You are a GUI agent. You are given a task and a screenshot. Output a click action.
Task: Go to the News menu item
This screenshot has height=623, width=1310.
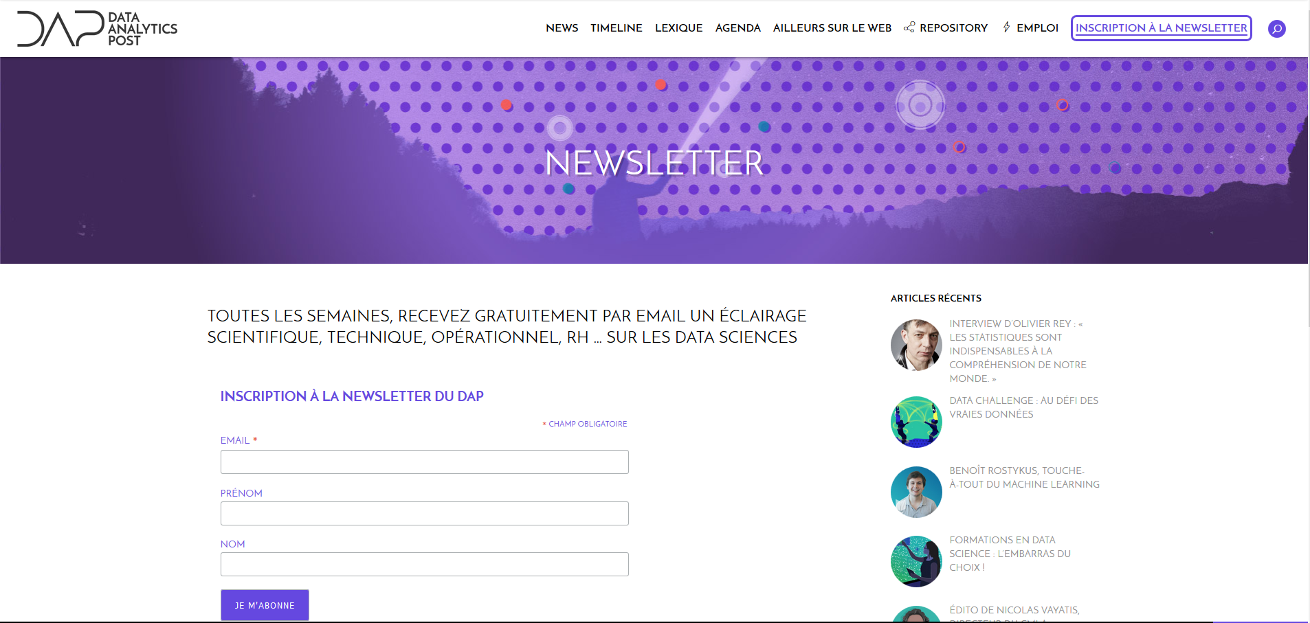coord(562,28)
